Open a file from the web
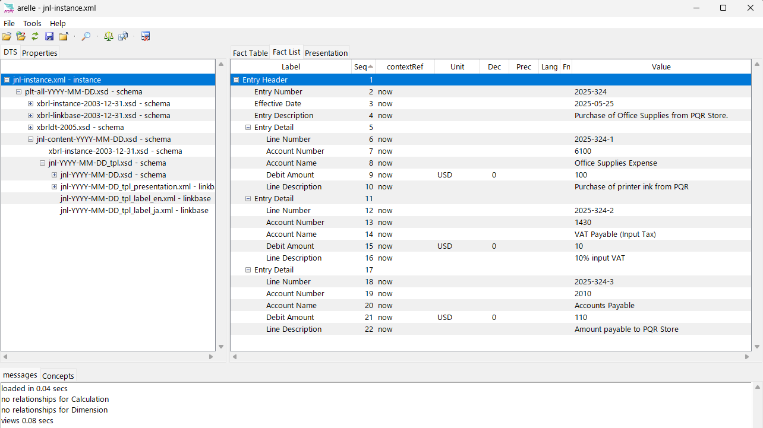 click(21, 36)
